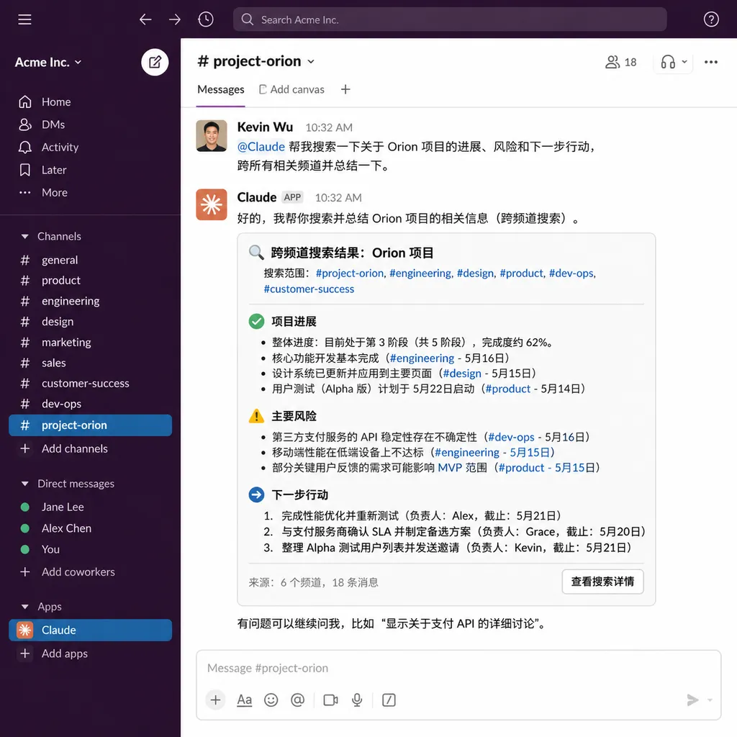
Task: Click the plus next to Add canvas
Action: coord(345,90)
